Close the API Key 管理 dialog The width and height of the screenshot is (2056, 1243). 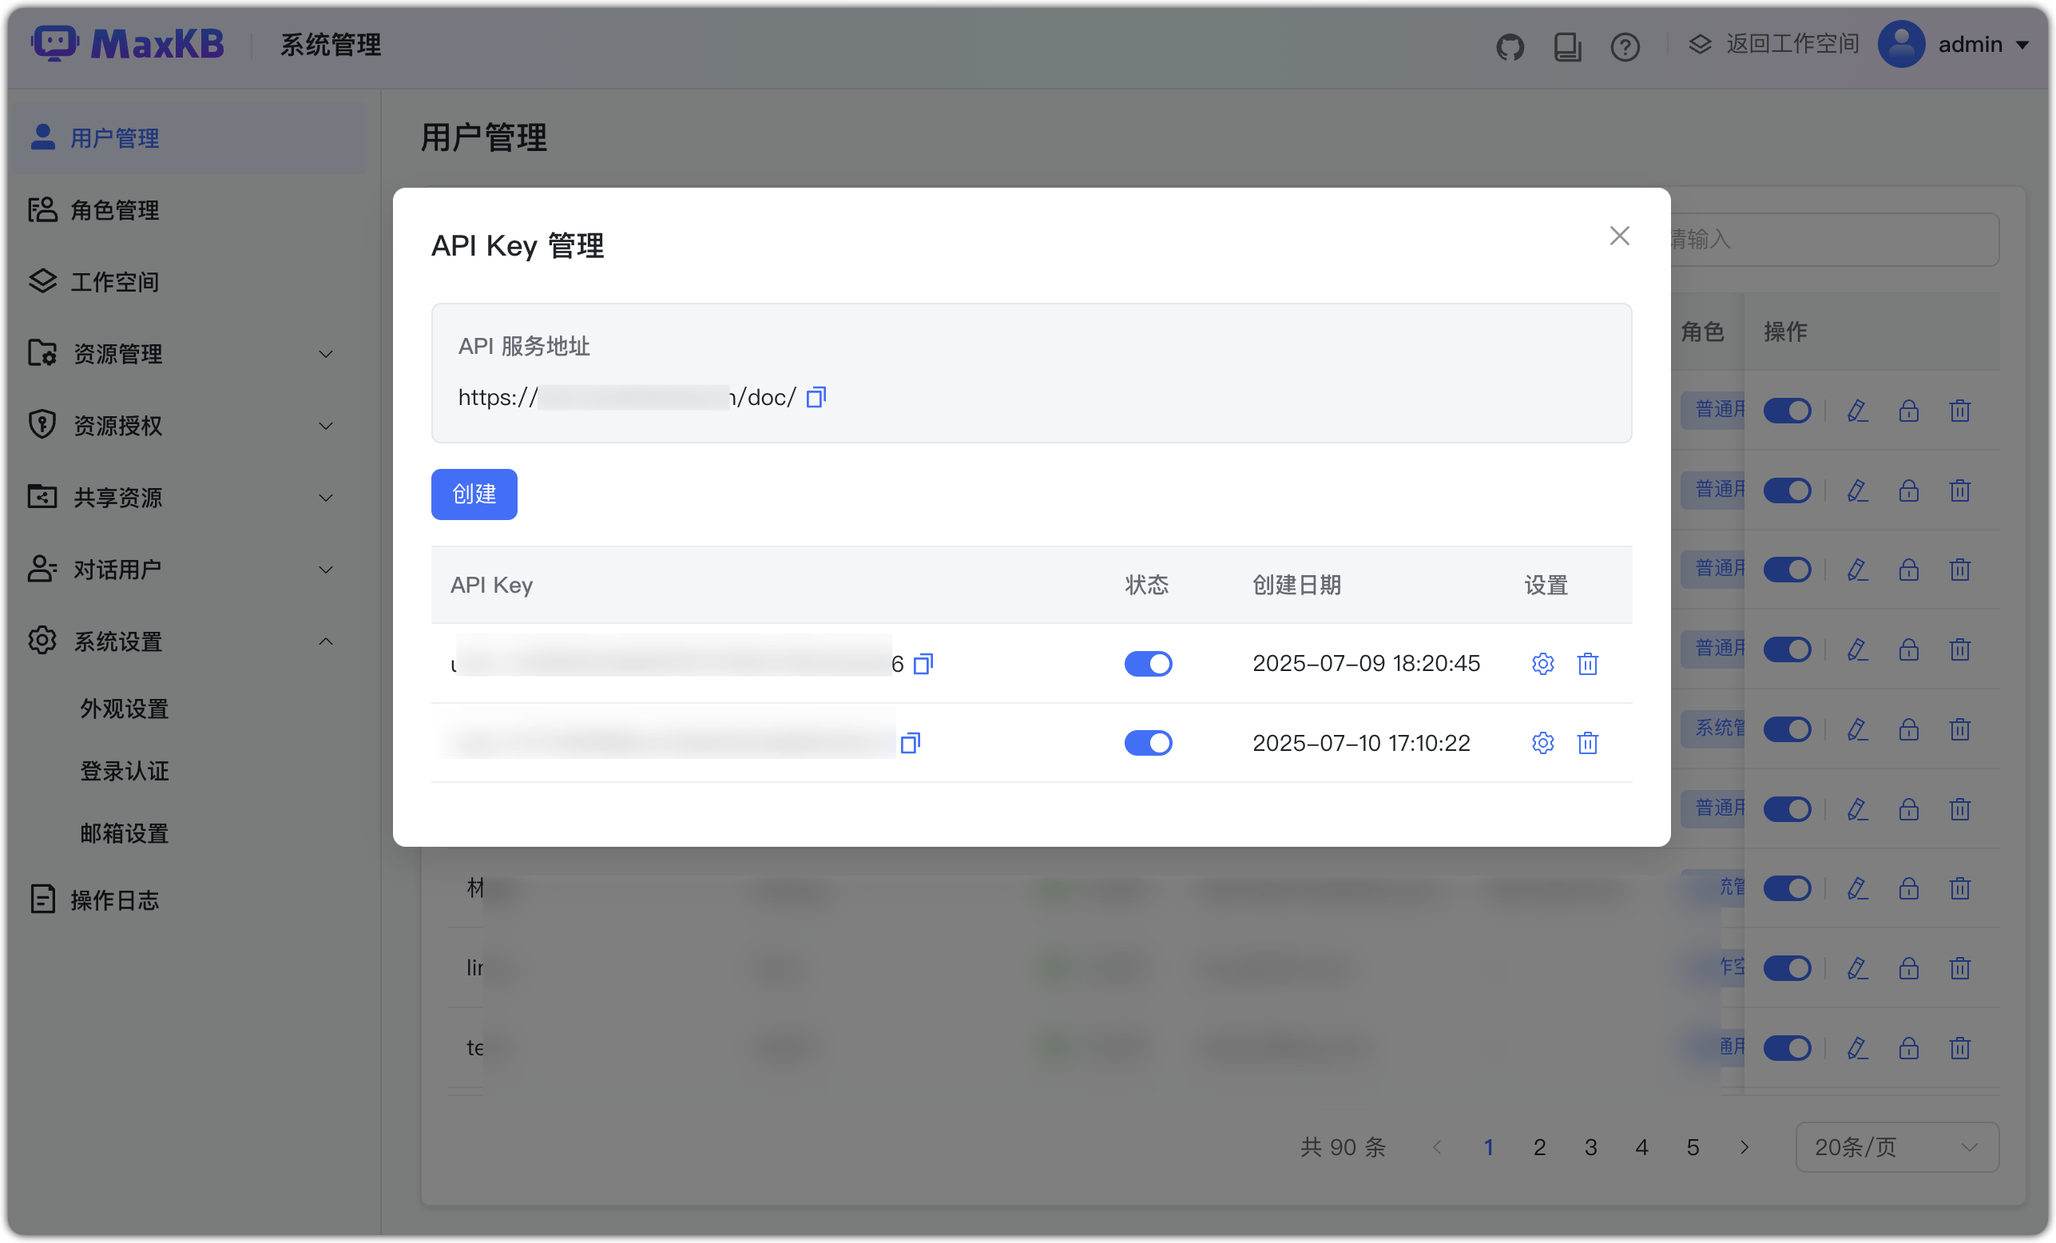click(1619, 236)
